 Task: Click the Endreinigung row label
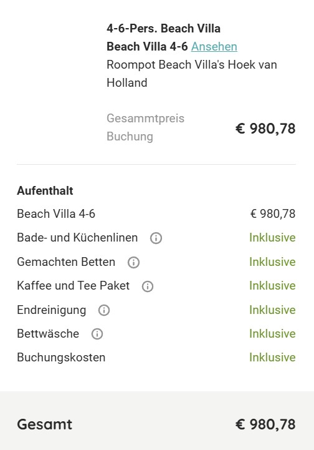point(52,310)
